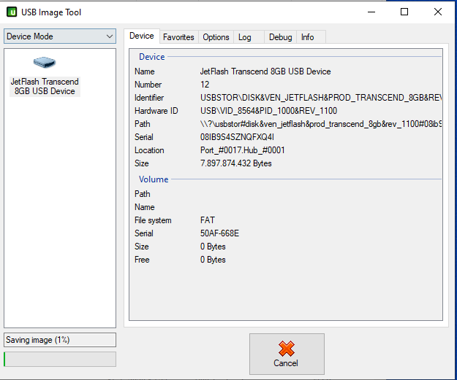Select 'JetFlash Transcend 8GB USB Device' list label
The height and width of the screenshot is (380, 457).
(x=45, y=86)
